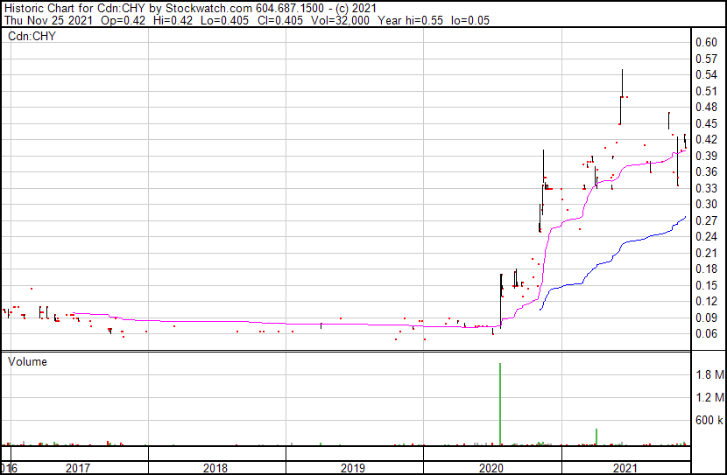Click the '600 k' volume axis label
Viewport: 727px width, 475px height.
point(709,420)
